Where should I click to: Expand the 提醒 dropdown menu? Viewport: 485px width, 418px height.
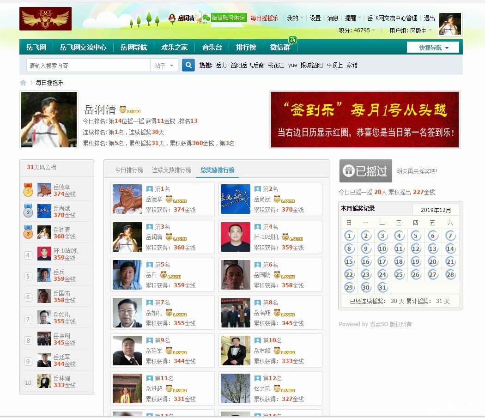tap(353, 18)
